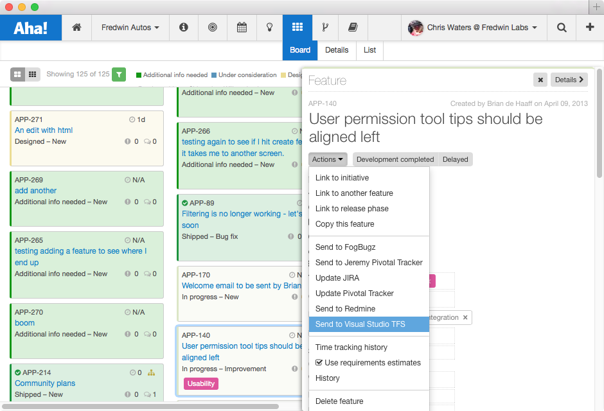Open the releases calendar icon

(x=242, y=28)
